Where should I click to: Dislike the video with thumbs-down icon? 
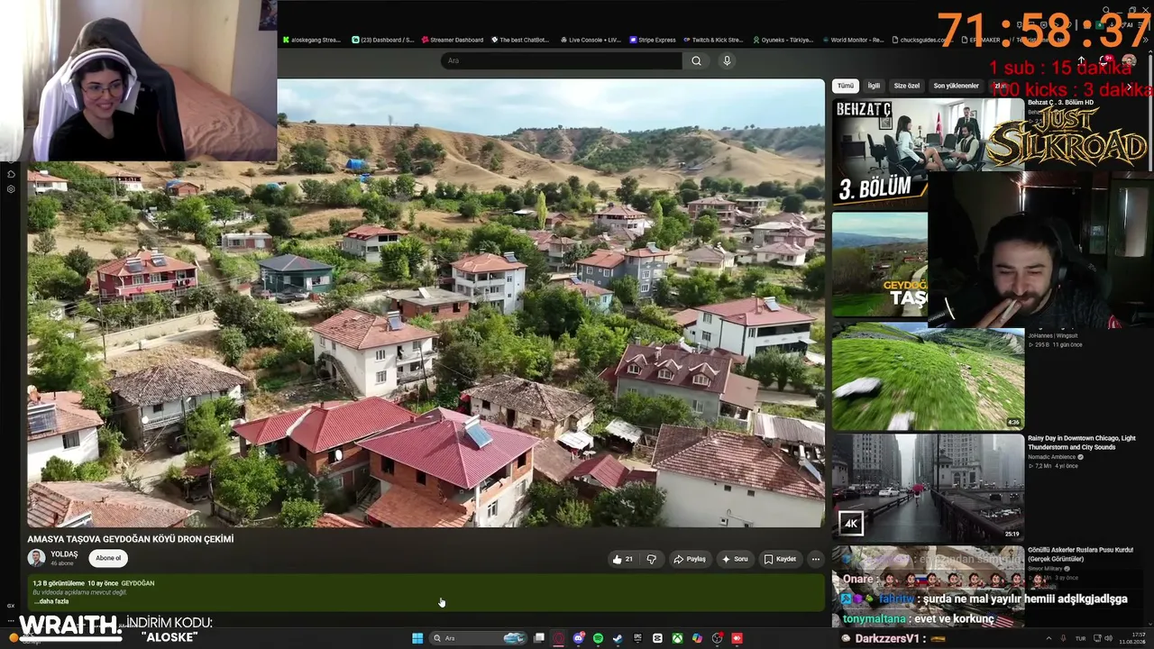652,559
